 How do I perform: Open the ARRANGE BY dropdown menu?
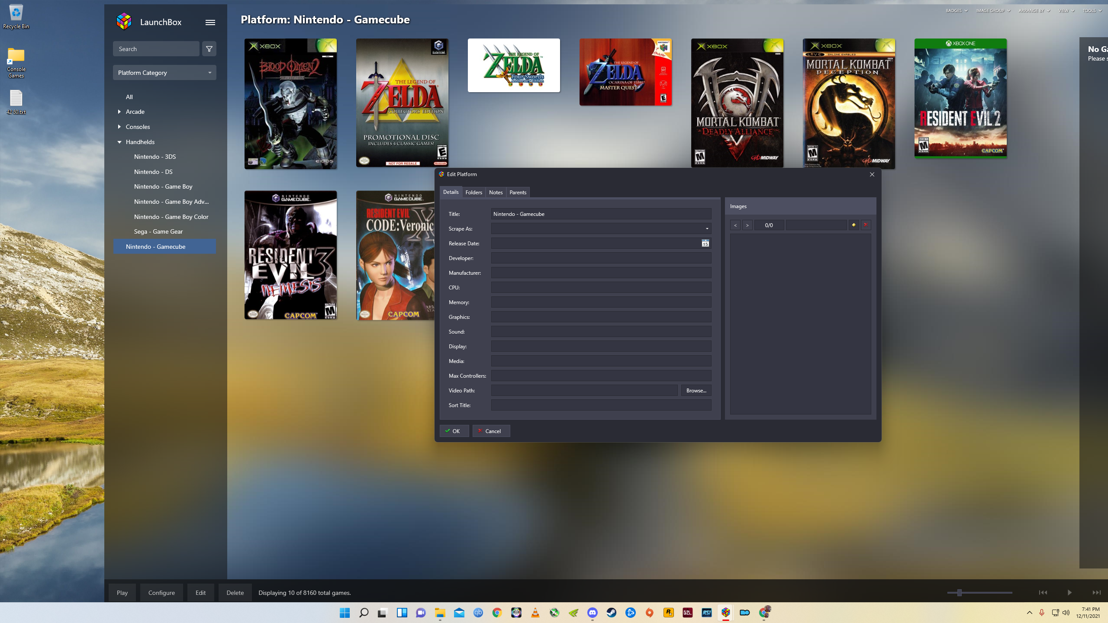1034,11
